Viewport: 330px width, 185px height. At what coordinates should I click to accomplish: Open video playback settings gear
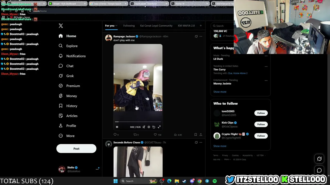click(x=149, y=127)
